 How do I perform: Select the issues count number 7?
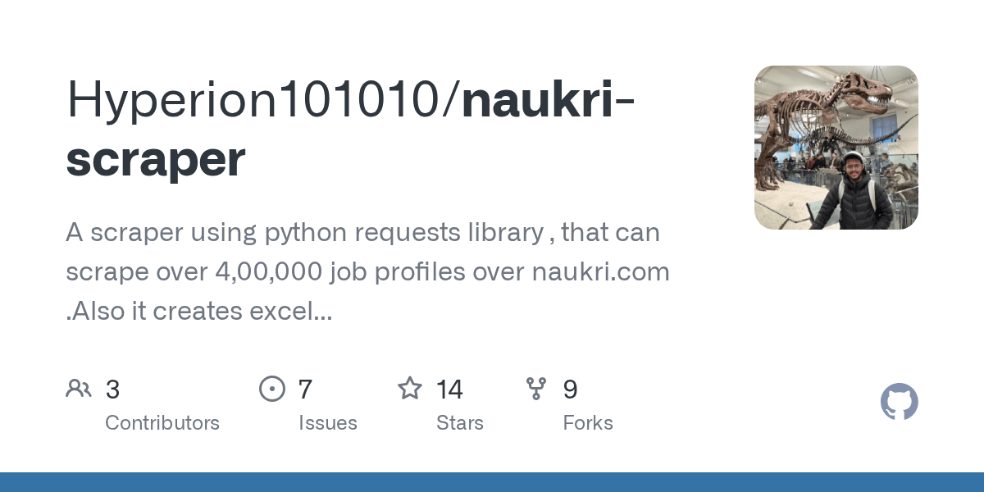(305, 389)
